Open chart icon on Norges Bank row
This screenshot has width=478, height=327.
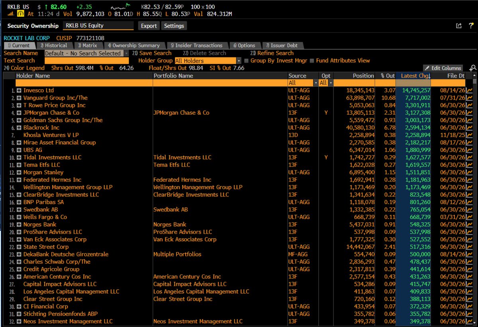click(x=469, y=225)
